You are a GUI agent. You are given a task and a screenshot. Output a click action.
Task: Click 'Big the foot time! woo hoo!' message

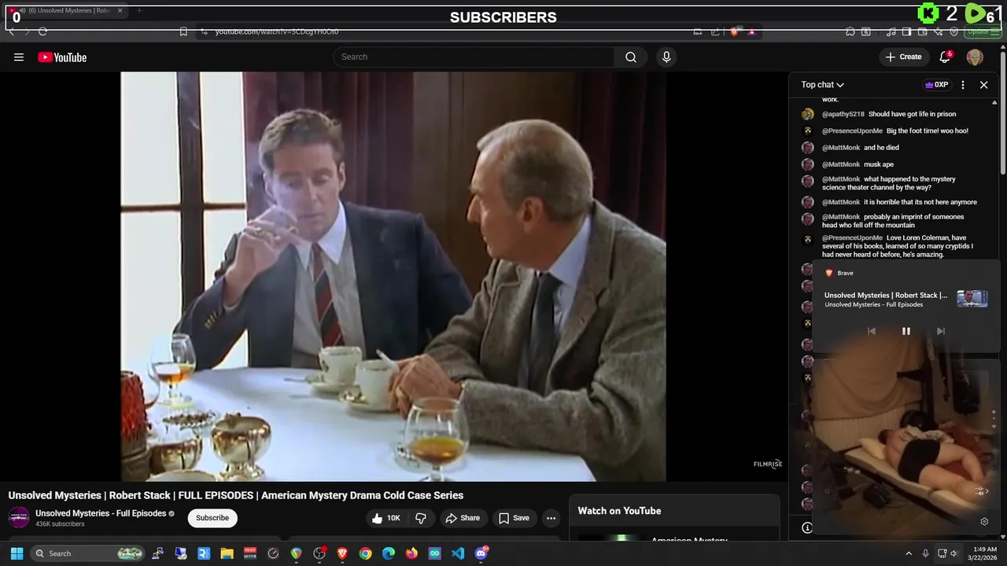click(x=928, y=131)
